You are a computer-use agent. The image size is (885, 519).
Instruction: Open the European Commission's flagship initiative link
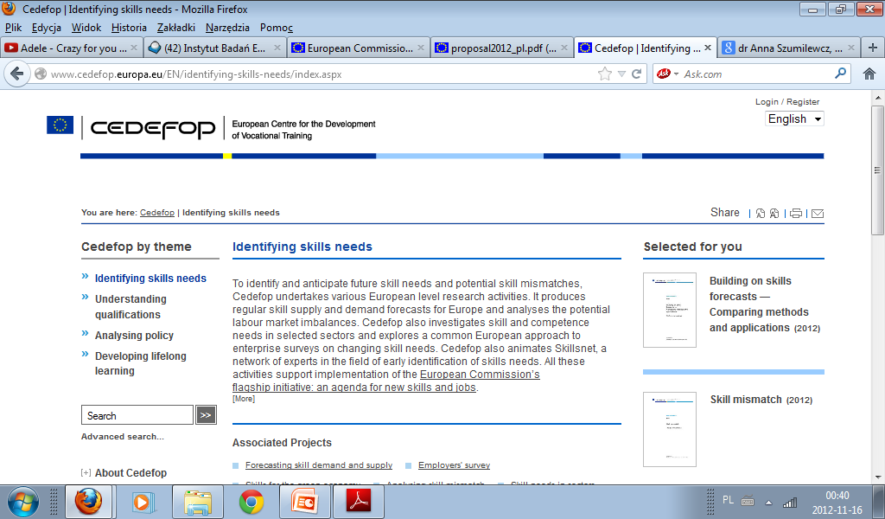[x=386, y=381]
